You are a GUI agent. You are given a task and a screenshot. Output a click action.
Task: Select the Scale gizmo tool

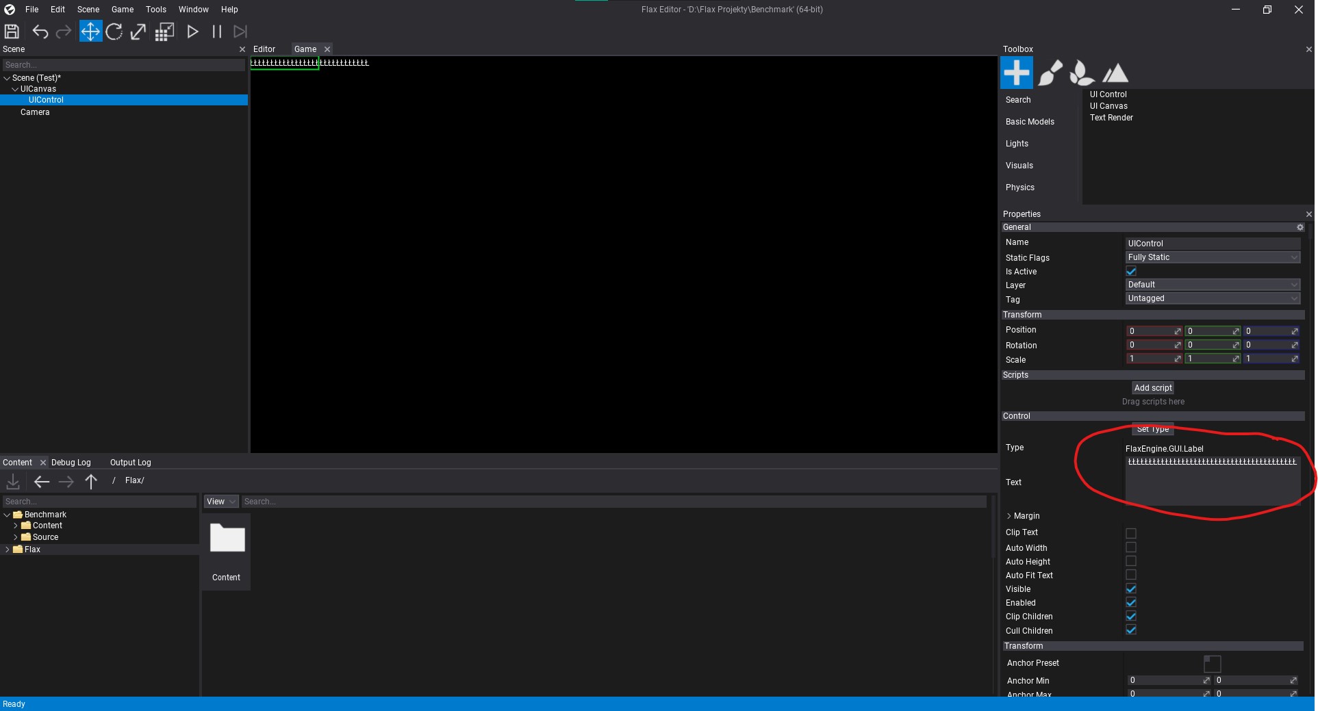[x=138, y=31]
